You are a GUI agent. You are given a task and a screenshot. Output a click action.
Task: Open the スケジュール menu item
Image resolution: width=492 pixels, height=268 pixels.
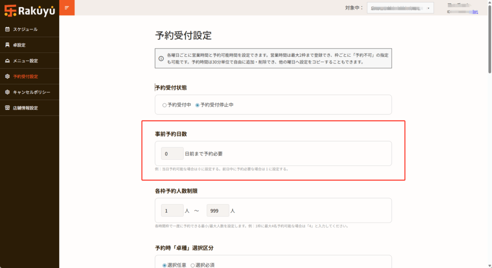click(x=25, y=29)
